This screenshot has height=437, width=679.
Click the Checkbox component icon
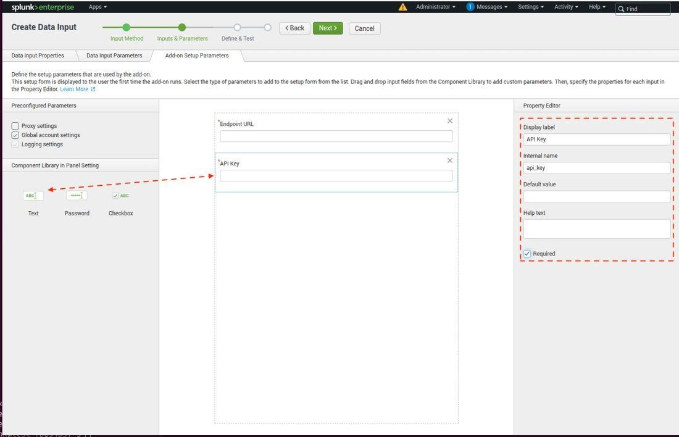[x=120, y=195]
